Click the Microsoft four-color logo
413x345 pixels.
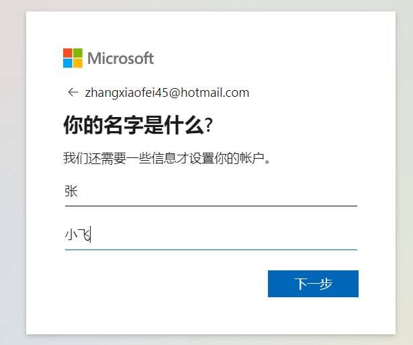click(73, 58)
